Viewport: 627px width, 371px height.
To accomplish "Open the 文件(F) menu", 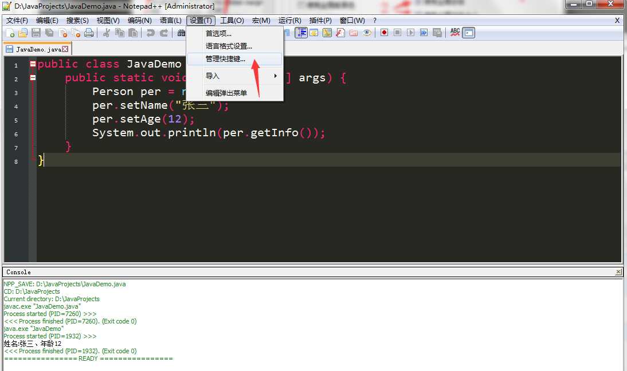I will pos(17,21).
